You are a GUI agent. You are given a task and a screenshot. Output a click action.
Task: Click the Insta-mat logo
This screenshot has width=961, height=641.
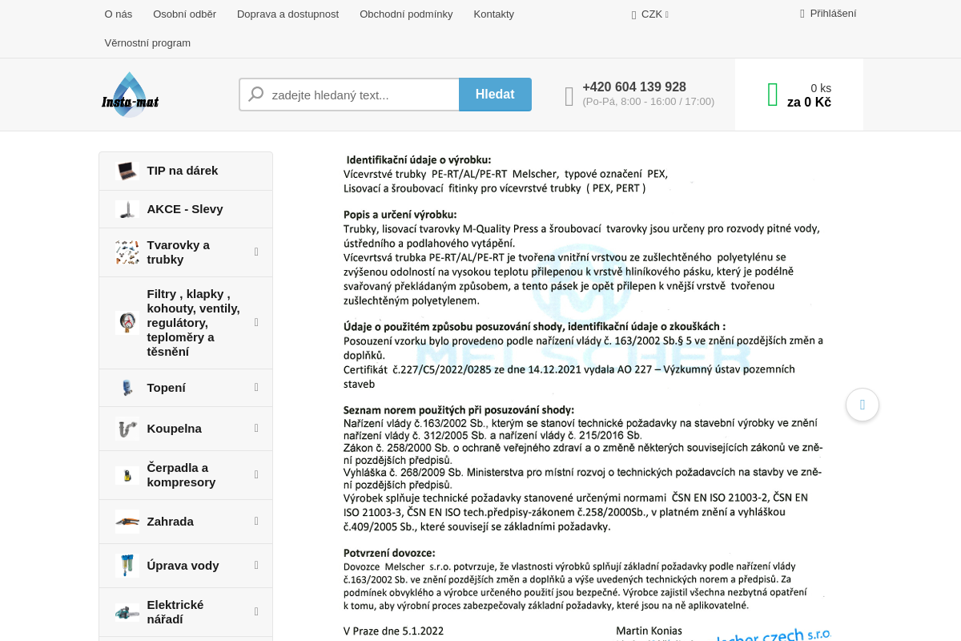[x=130, y=95]
